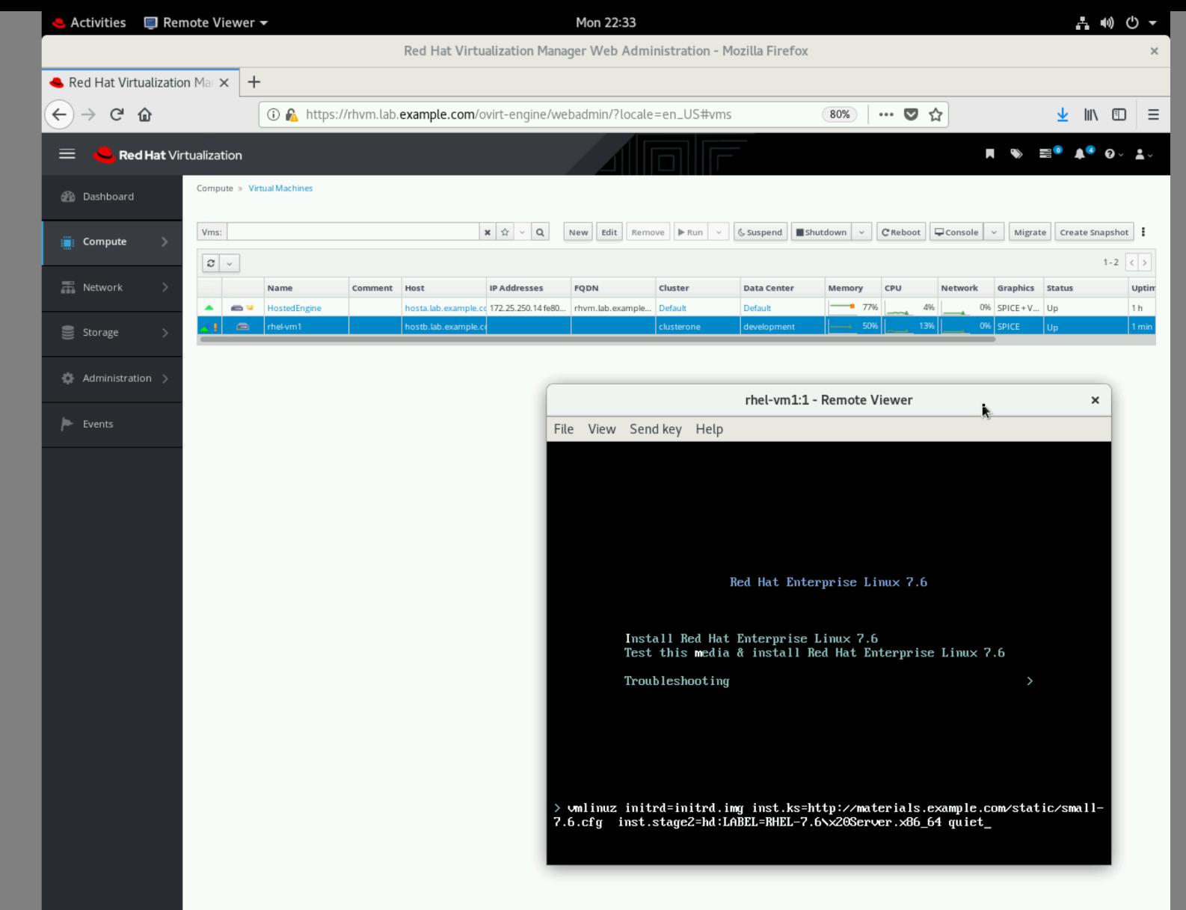Image resolution: width=1186 pixels, height=910 pixels.
Task: Toggle the Firefox sidebar
Action: click(1119, 114)
